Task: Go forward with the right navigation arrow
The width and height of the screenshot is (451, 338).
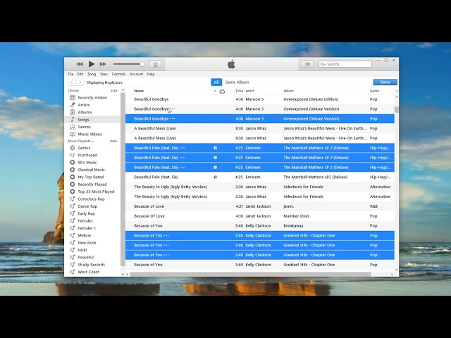Action: tap(80, 82)
